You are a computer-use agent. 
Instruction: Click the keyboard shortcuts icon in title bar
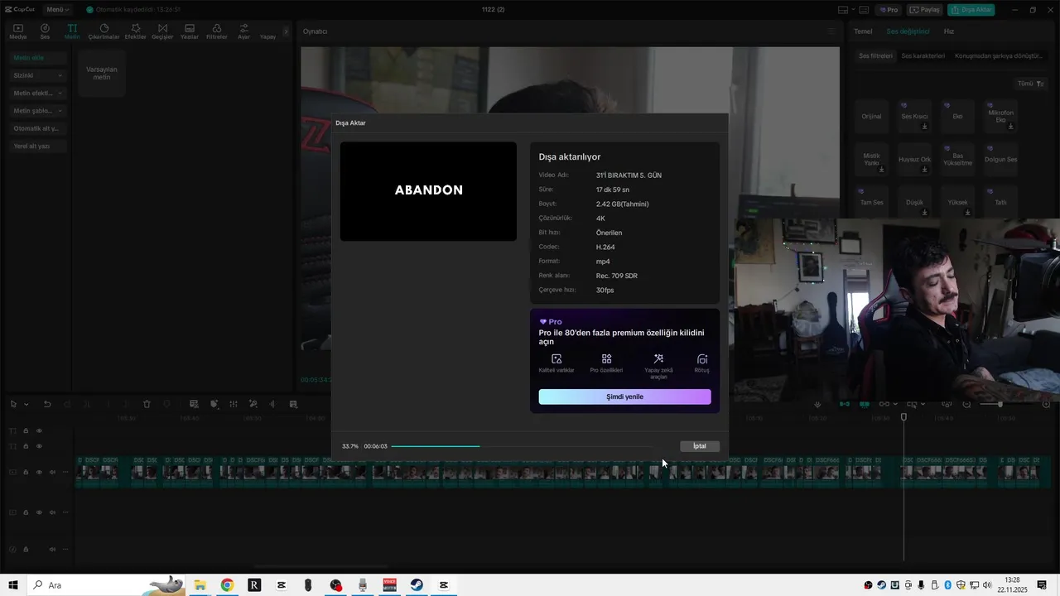(x=863, y=10)
